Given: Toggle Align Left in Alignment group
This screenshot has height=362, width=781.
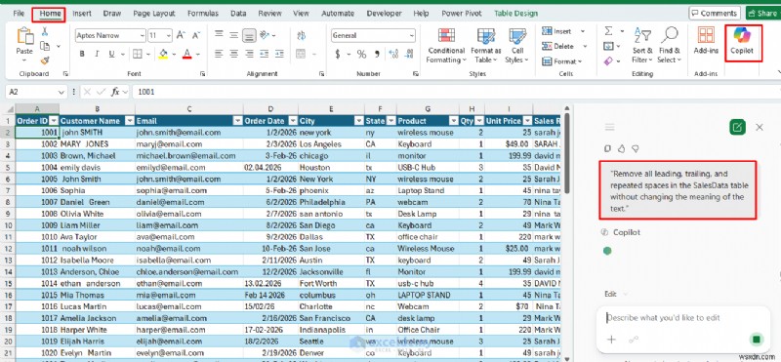Looking at the screenshot, I should point(219,54).
